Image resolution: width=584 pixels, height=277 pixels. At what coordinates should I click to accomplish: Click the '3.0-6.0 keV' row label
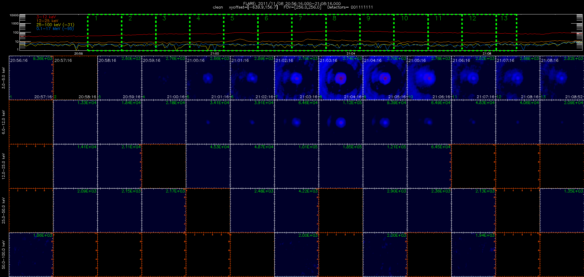(x=4, y=78)
